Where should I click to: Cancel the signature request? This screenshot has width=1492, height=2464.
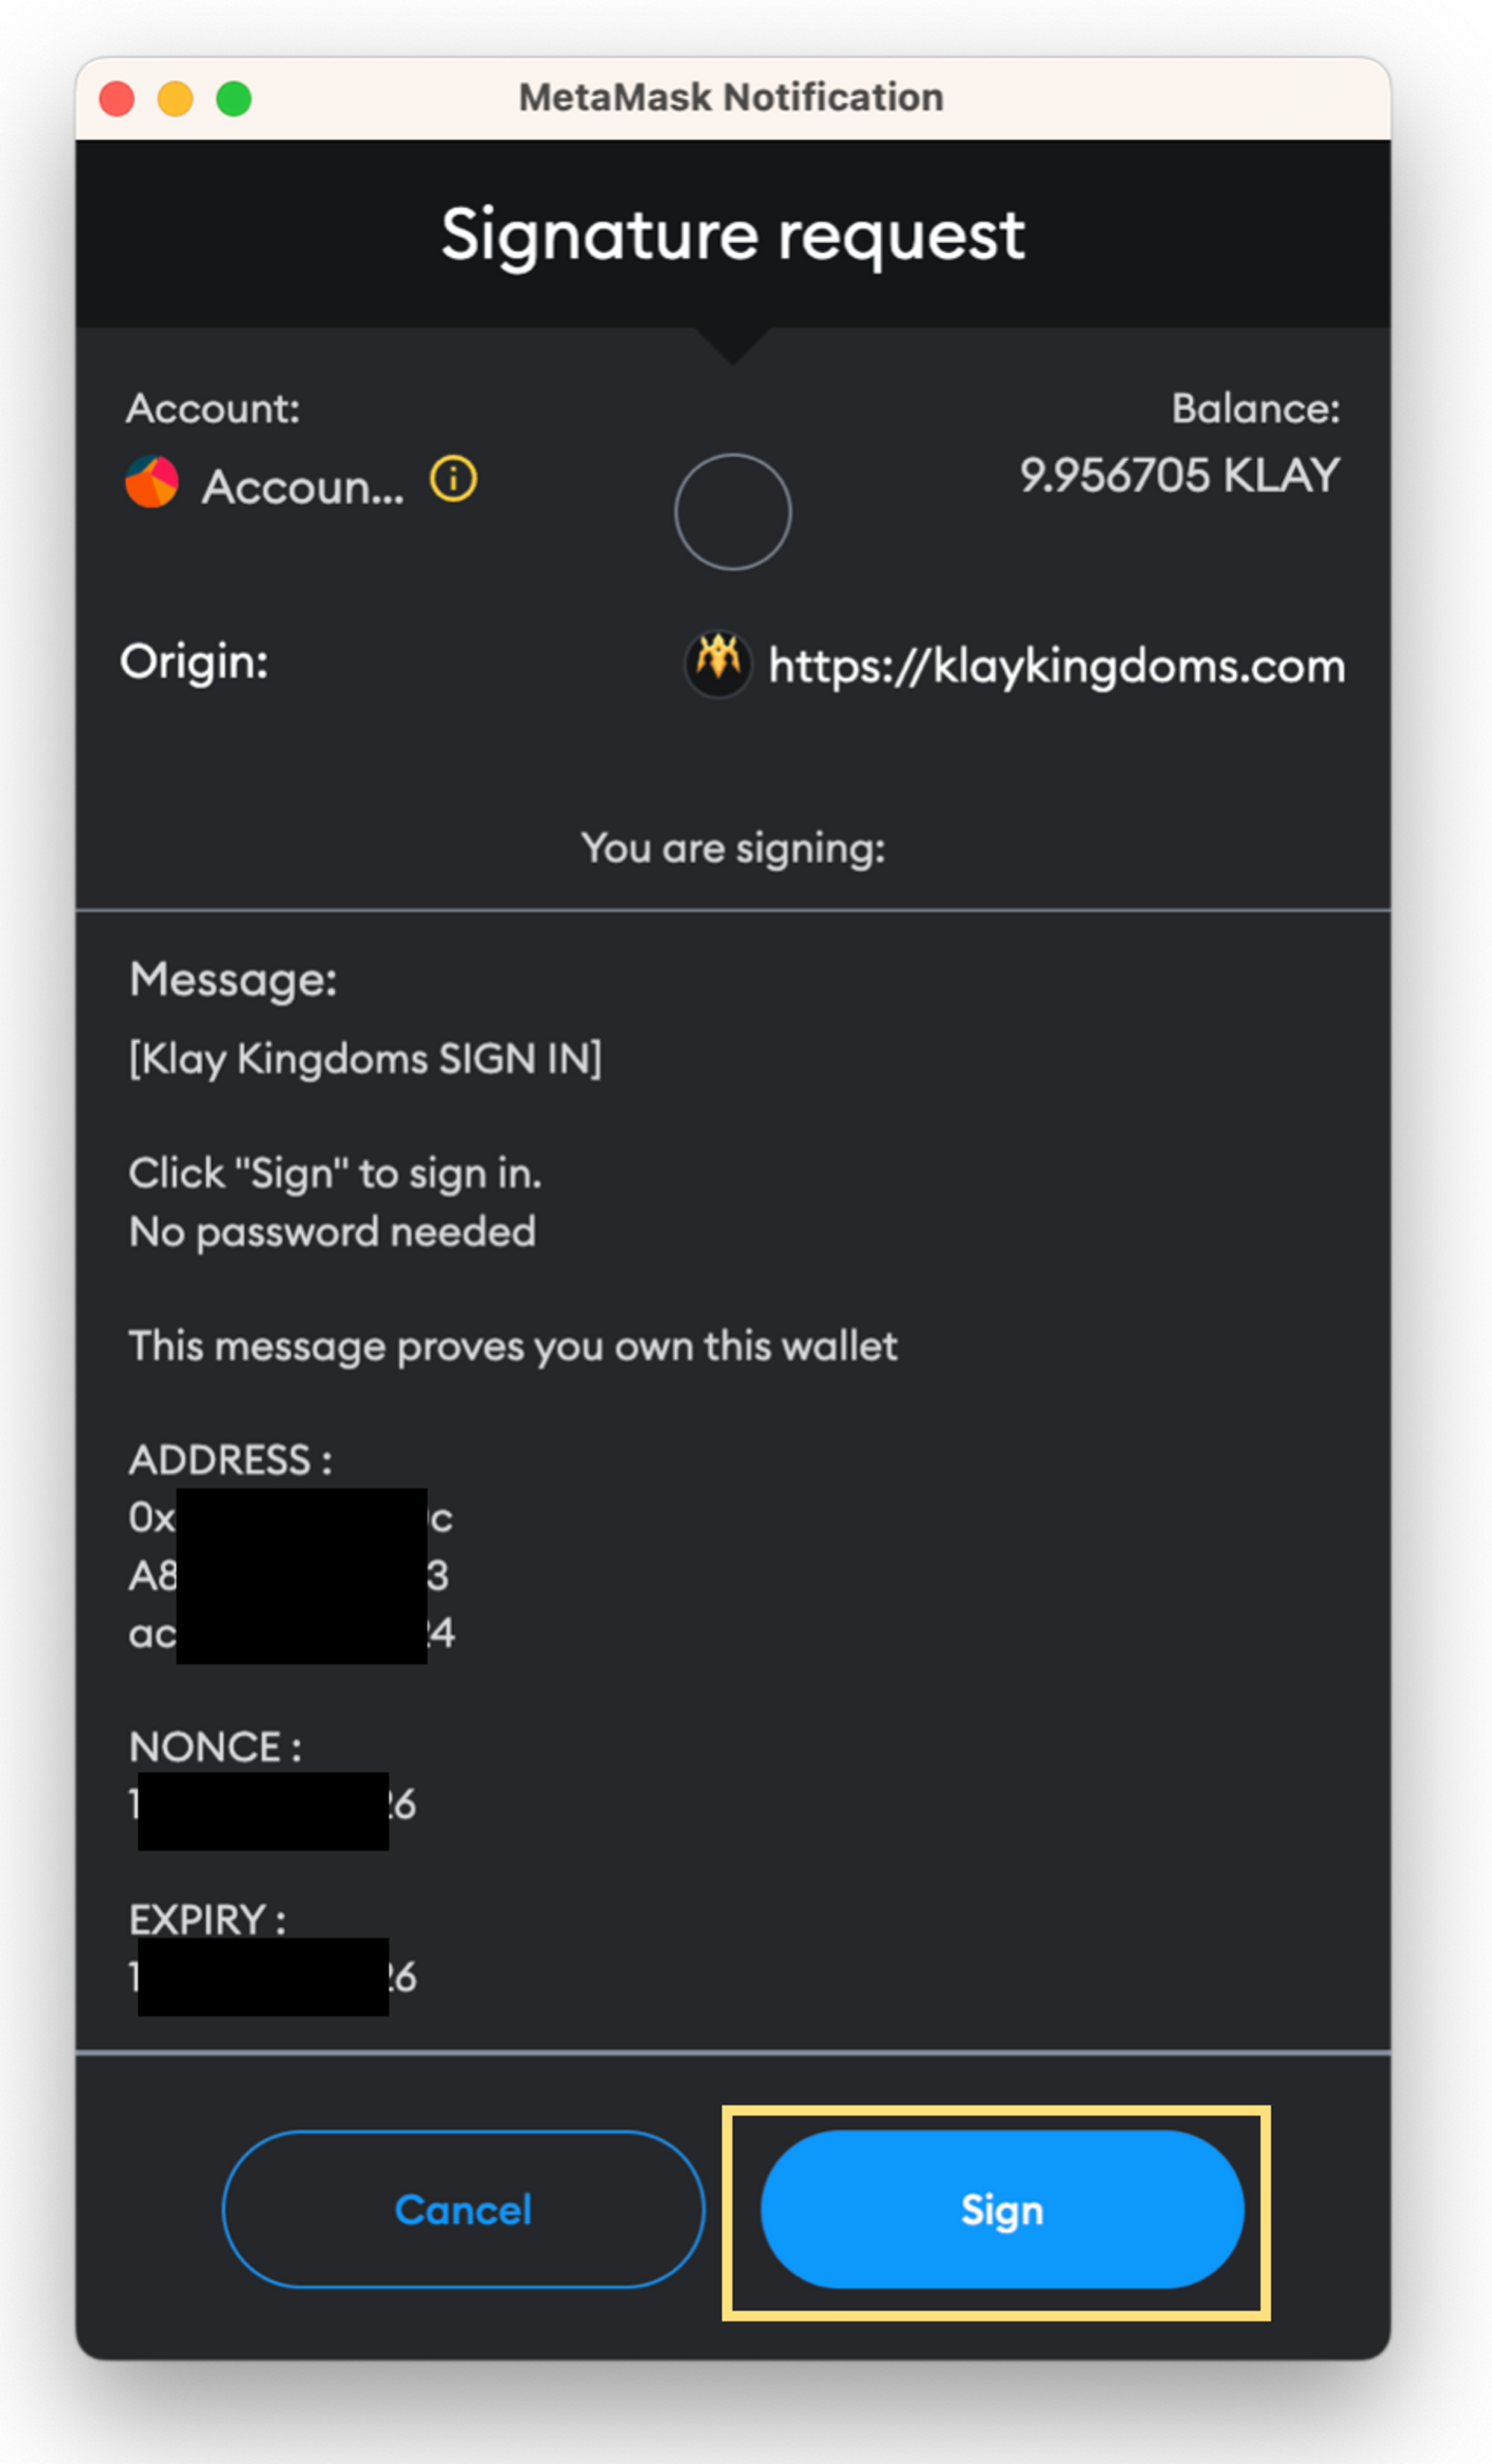tap(463, 2209)
